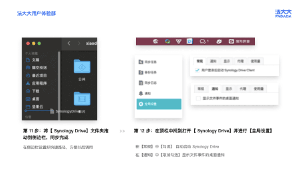
Task: Select 隔空投送 in the Finder sidebar
Action: 36,68
